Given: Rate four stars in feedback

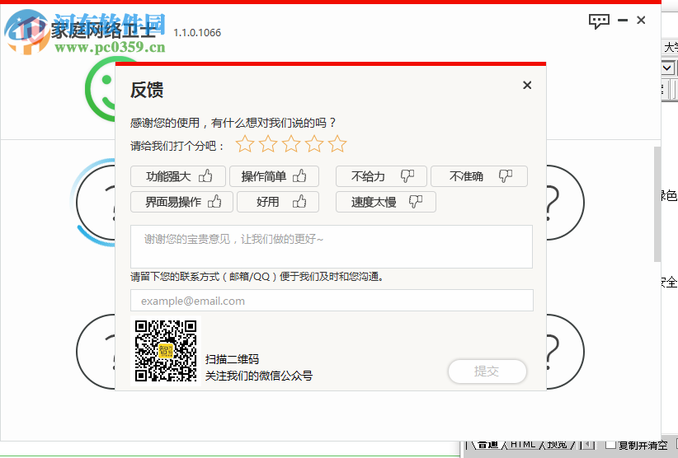Looking at the screenshot, I should tap(314, 144).
